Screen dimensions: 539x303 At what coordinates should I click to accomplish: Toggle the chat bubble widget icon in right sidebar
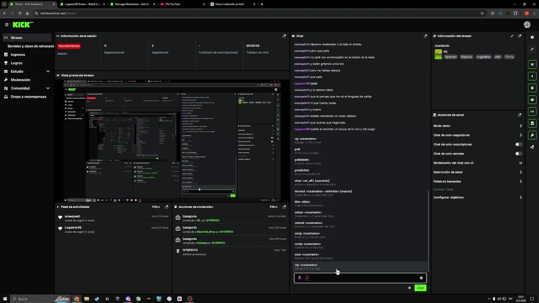(532, 100)
